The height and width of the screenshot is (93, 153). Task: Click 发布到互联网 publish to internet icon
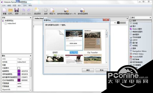coord(83,11)
